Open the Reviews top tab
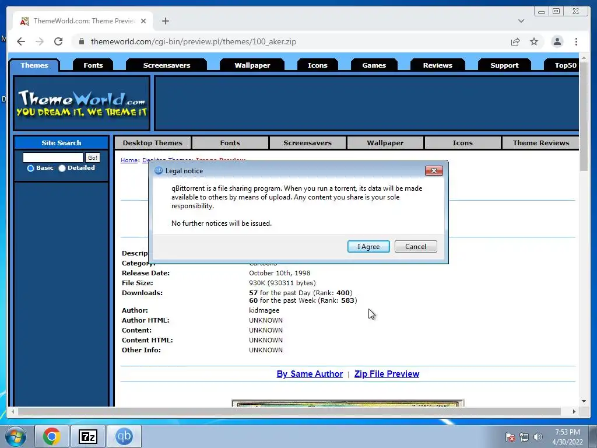Image resolution: width=597 pixels, height=448 pixels. pos(438,65)
